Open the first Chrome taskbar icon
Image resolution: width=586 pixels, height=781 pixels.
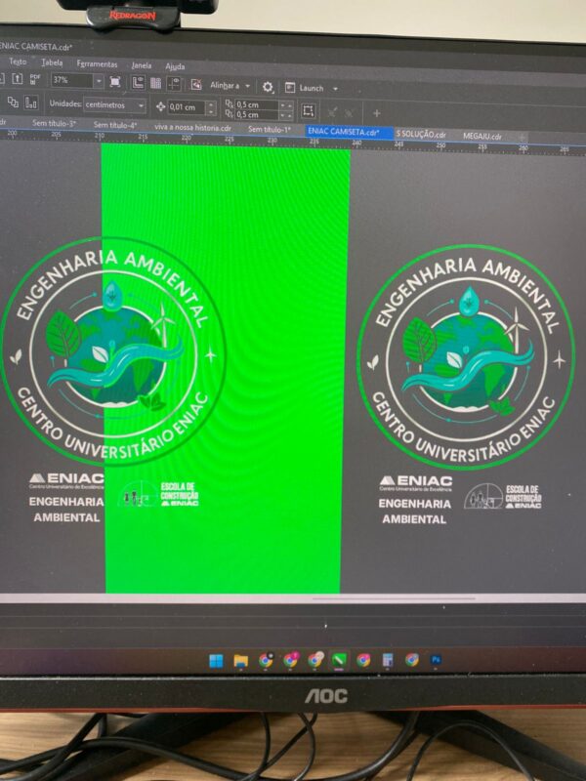[x=266, y=660]
